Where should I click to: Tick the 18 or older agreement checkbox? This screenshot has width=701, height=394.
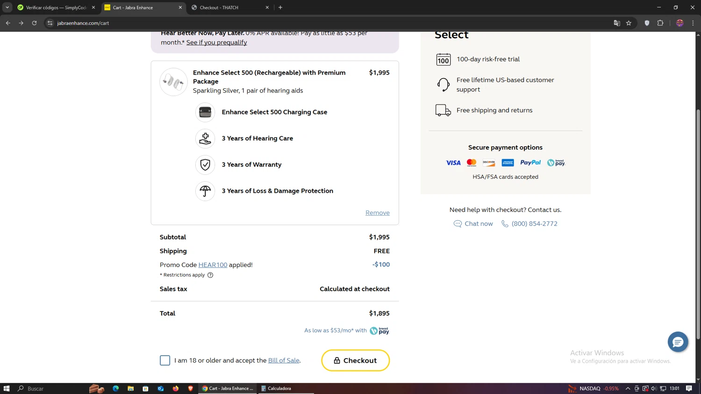(165, 360)
